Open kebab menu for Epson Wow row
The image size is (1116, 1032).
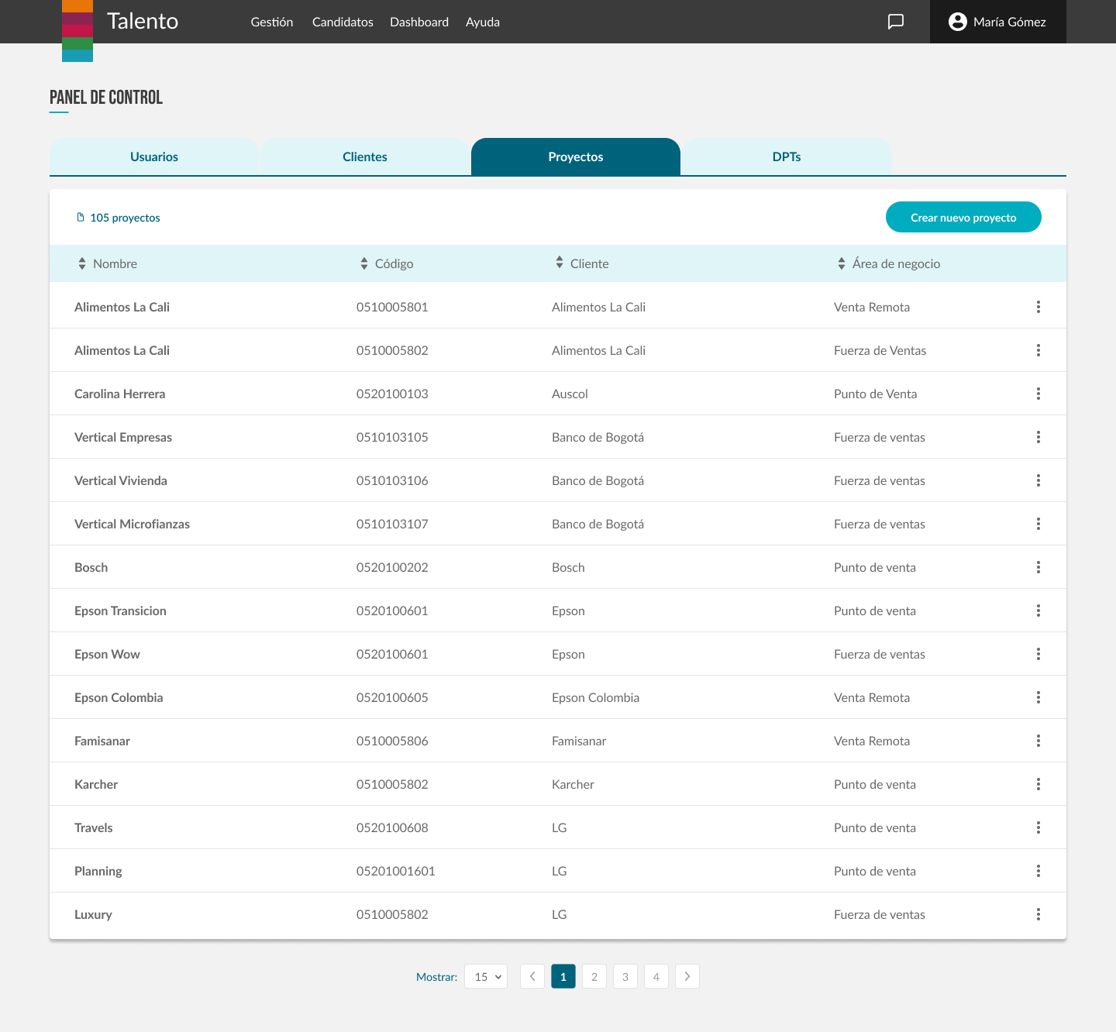(x=1038, y=654)
